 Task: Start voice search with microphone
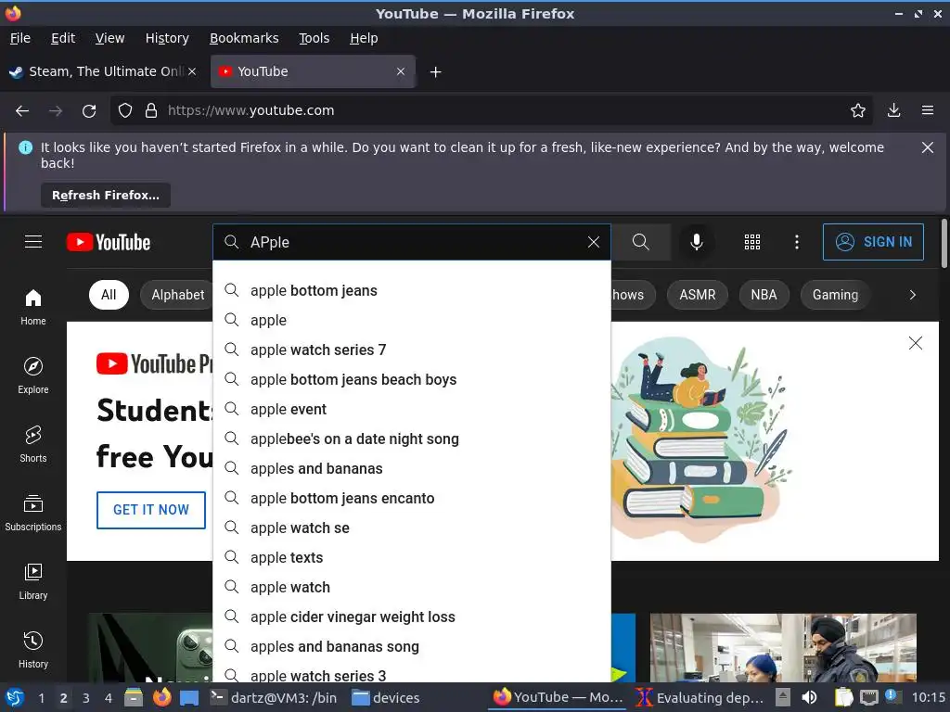[697, 242]
